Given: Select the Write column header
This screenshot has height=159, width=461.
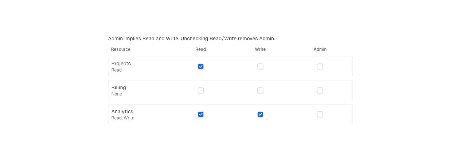Looking at the screenshot, I should [x=260, y=49].
